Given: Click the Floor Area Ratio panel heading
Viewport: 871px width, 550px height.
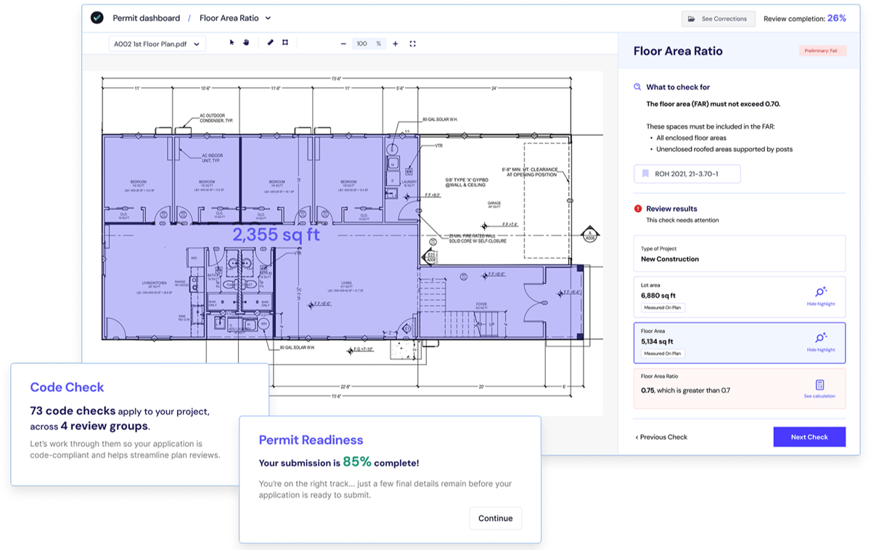Looking at the screenshot, I should (678, 52).
